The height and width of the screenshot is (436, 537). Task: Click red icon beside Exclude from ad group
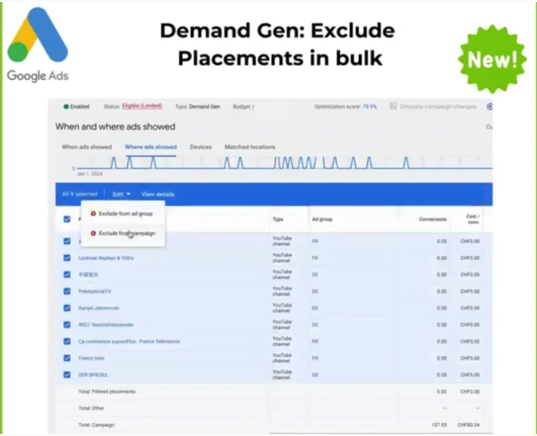pos(93,214)
